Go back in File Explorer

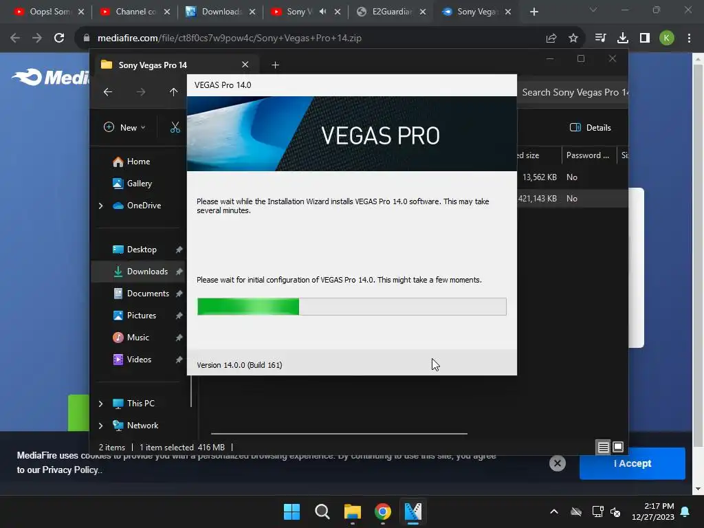[x=108, y=92]
